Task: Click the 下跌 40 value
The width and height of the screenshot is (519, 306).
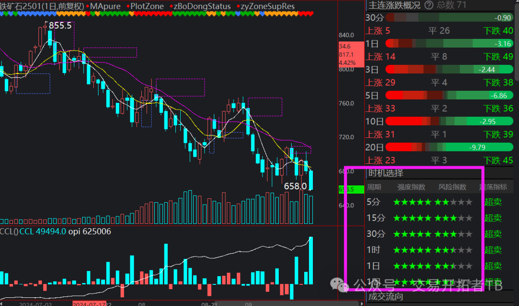Action: pos(498,31)
